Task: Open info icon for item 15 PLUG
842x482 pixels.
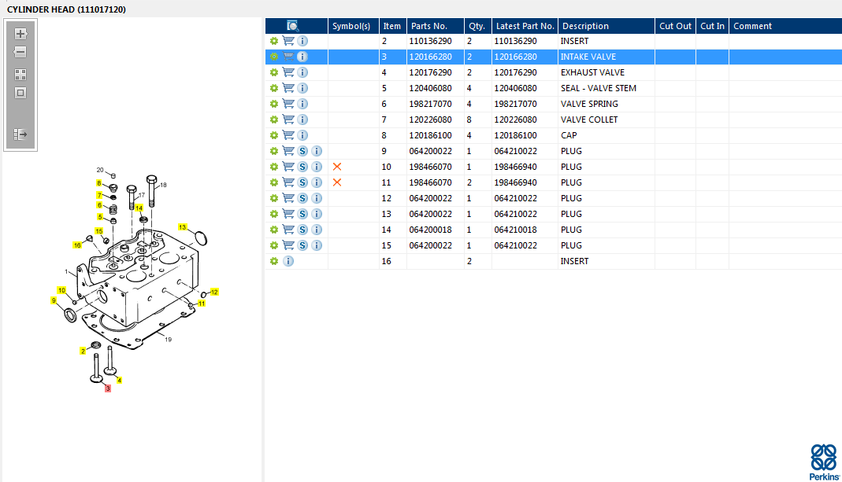Action: (x=317, y=245)
